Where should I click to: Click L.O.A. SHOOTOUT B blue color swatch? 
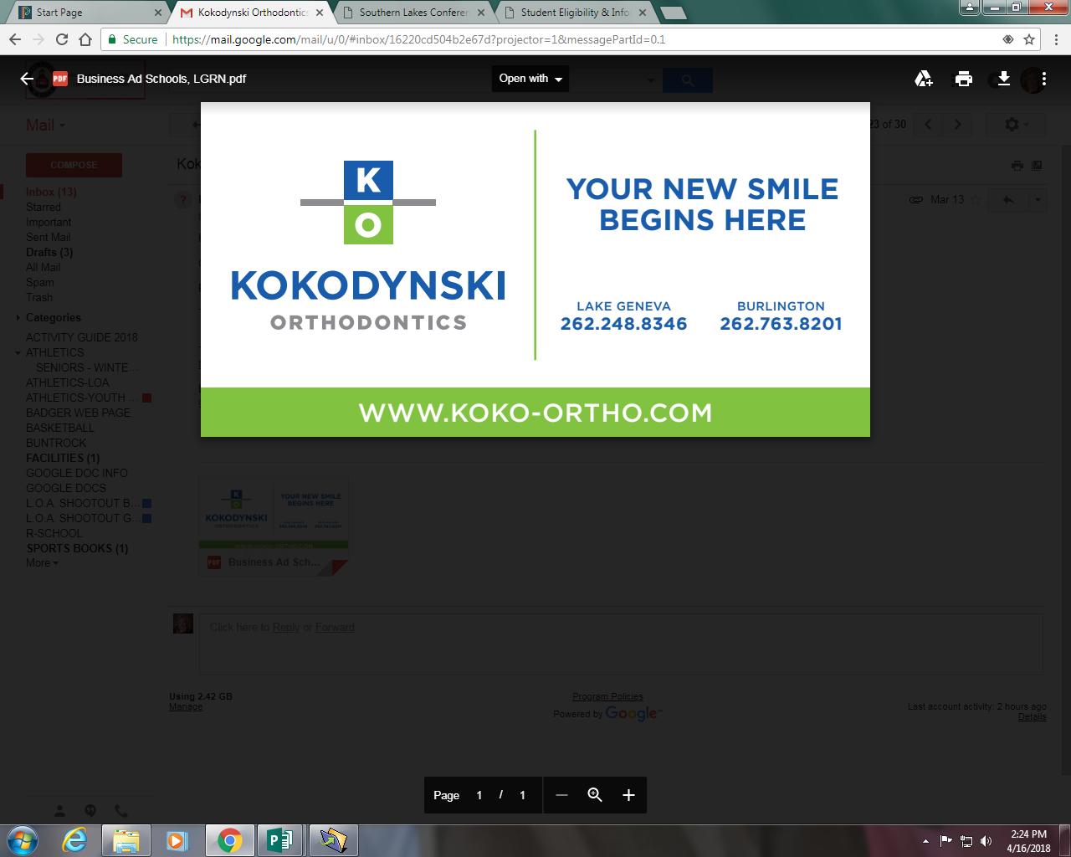[146, 504]
